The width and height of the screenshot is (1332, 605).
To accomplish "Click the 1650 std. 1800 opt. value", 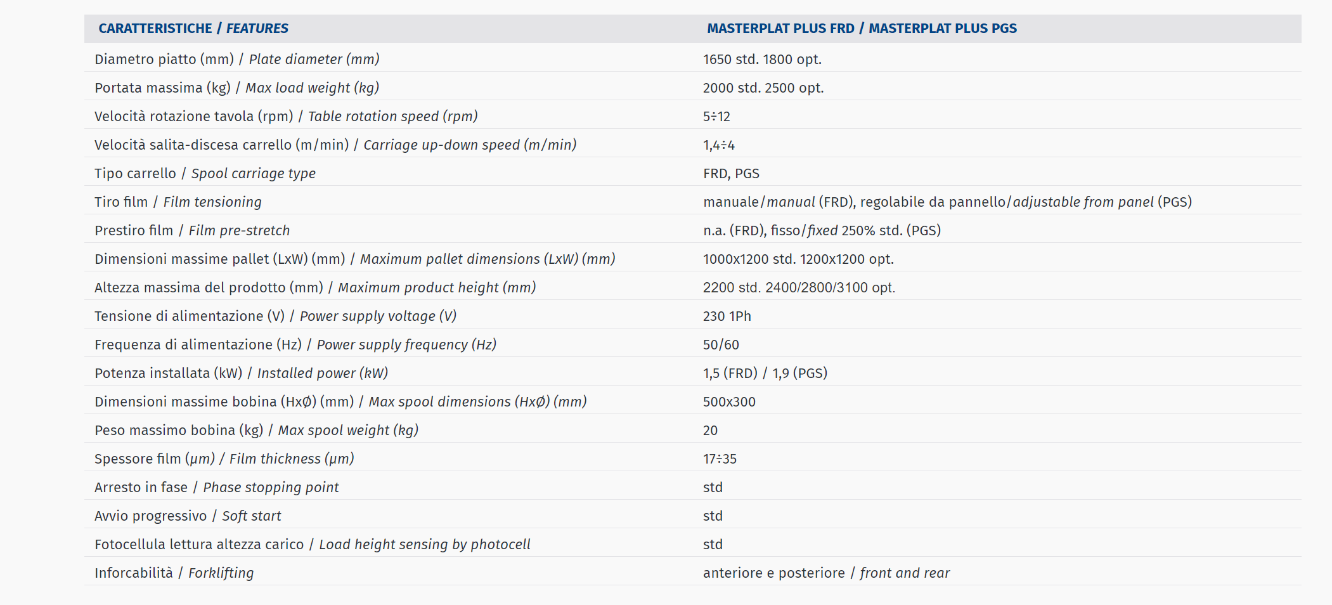I will pos(762,59).
